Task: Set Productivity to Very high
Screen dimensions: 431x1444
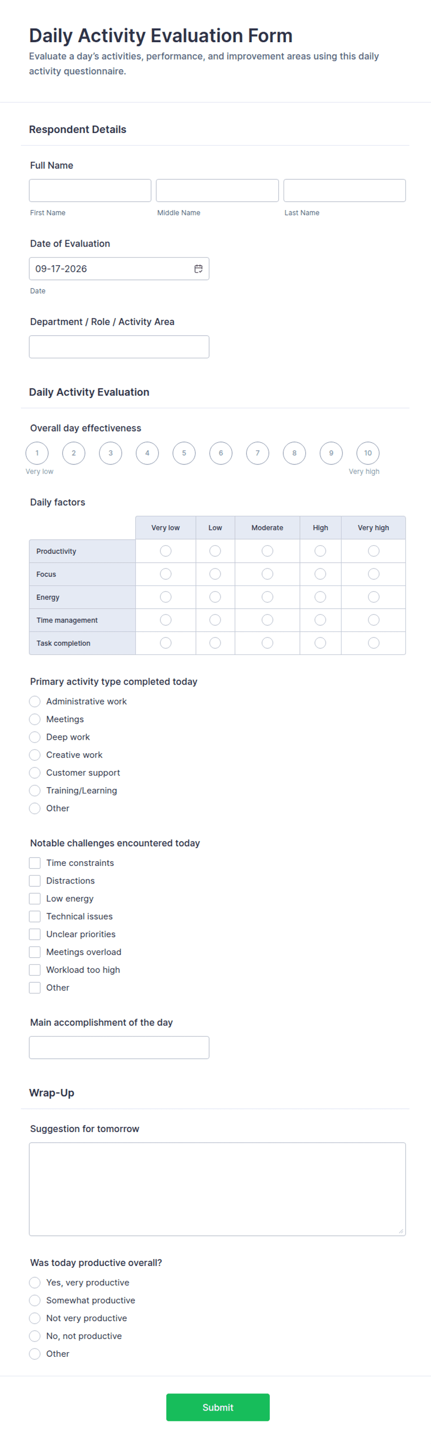Action: (x=374, y=551)
